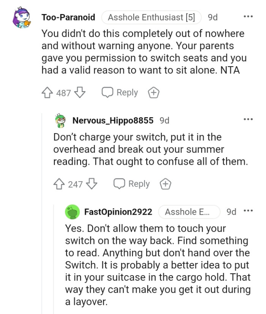Open FastOpinion2922's comment options menu
This screenshot has height=314, width=266.
tap(249, 212)
